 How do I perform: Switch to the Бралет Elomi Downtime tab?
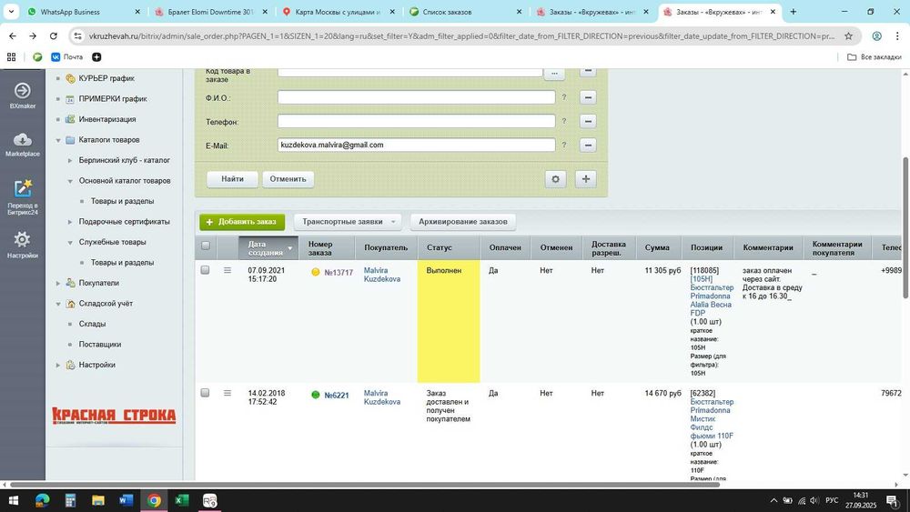[x=211, y=12]
